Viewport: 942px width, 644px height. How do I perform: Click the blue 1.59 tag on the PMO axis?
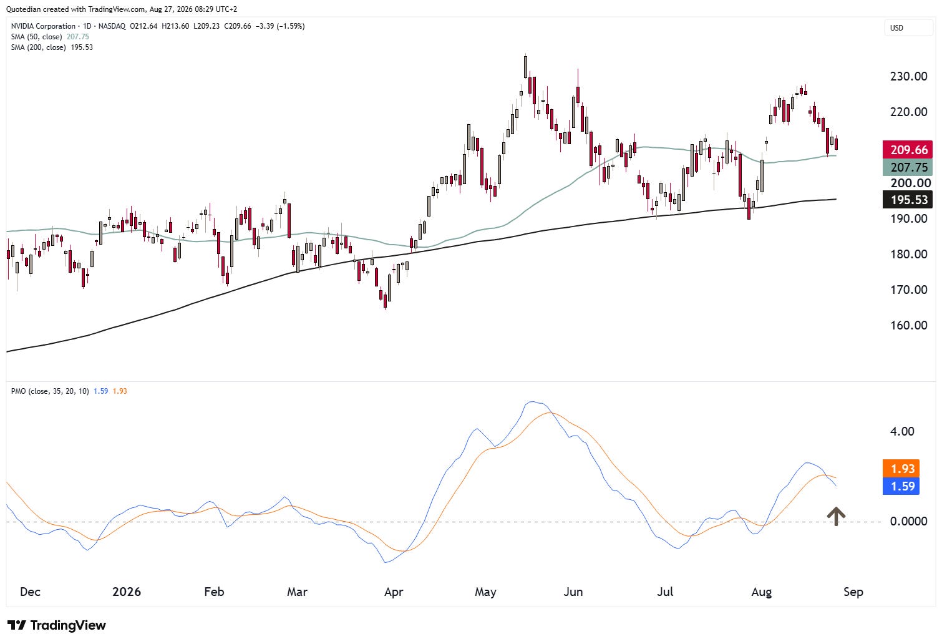901,486
